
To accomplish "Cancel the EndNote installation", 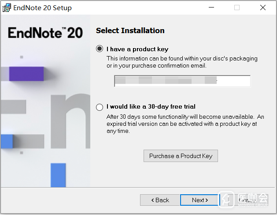I will pyautogui.click(x=247, y=200).
